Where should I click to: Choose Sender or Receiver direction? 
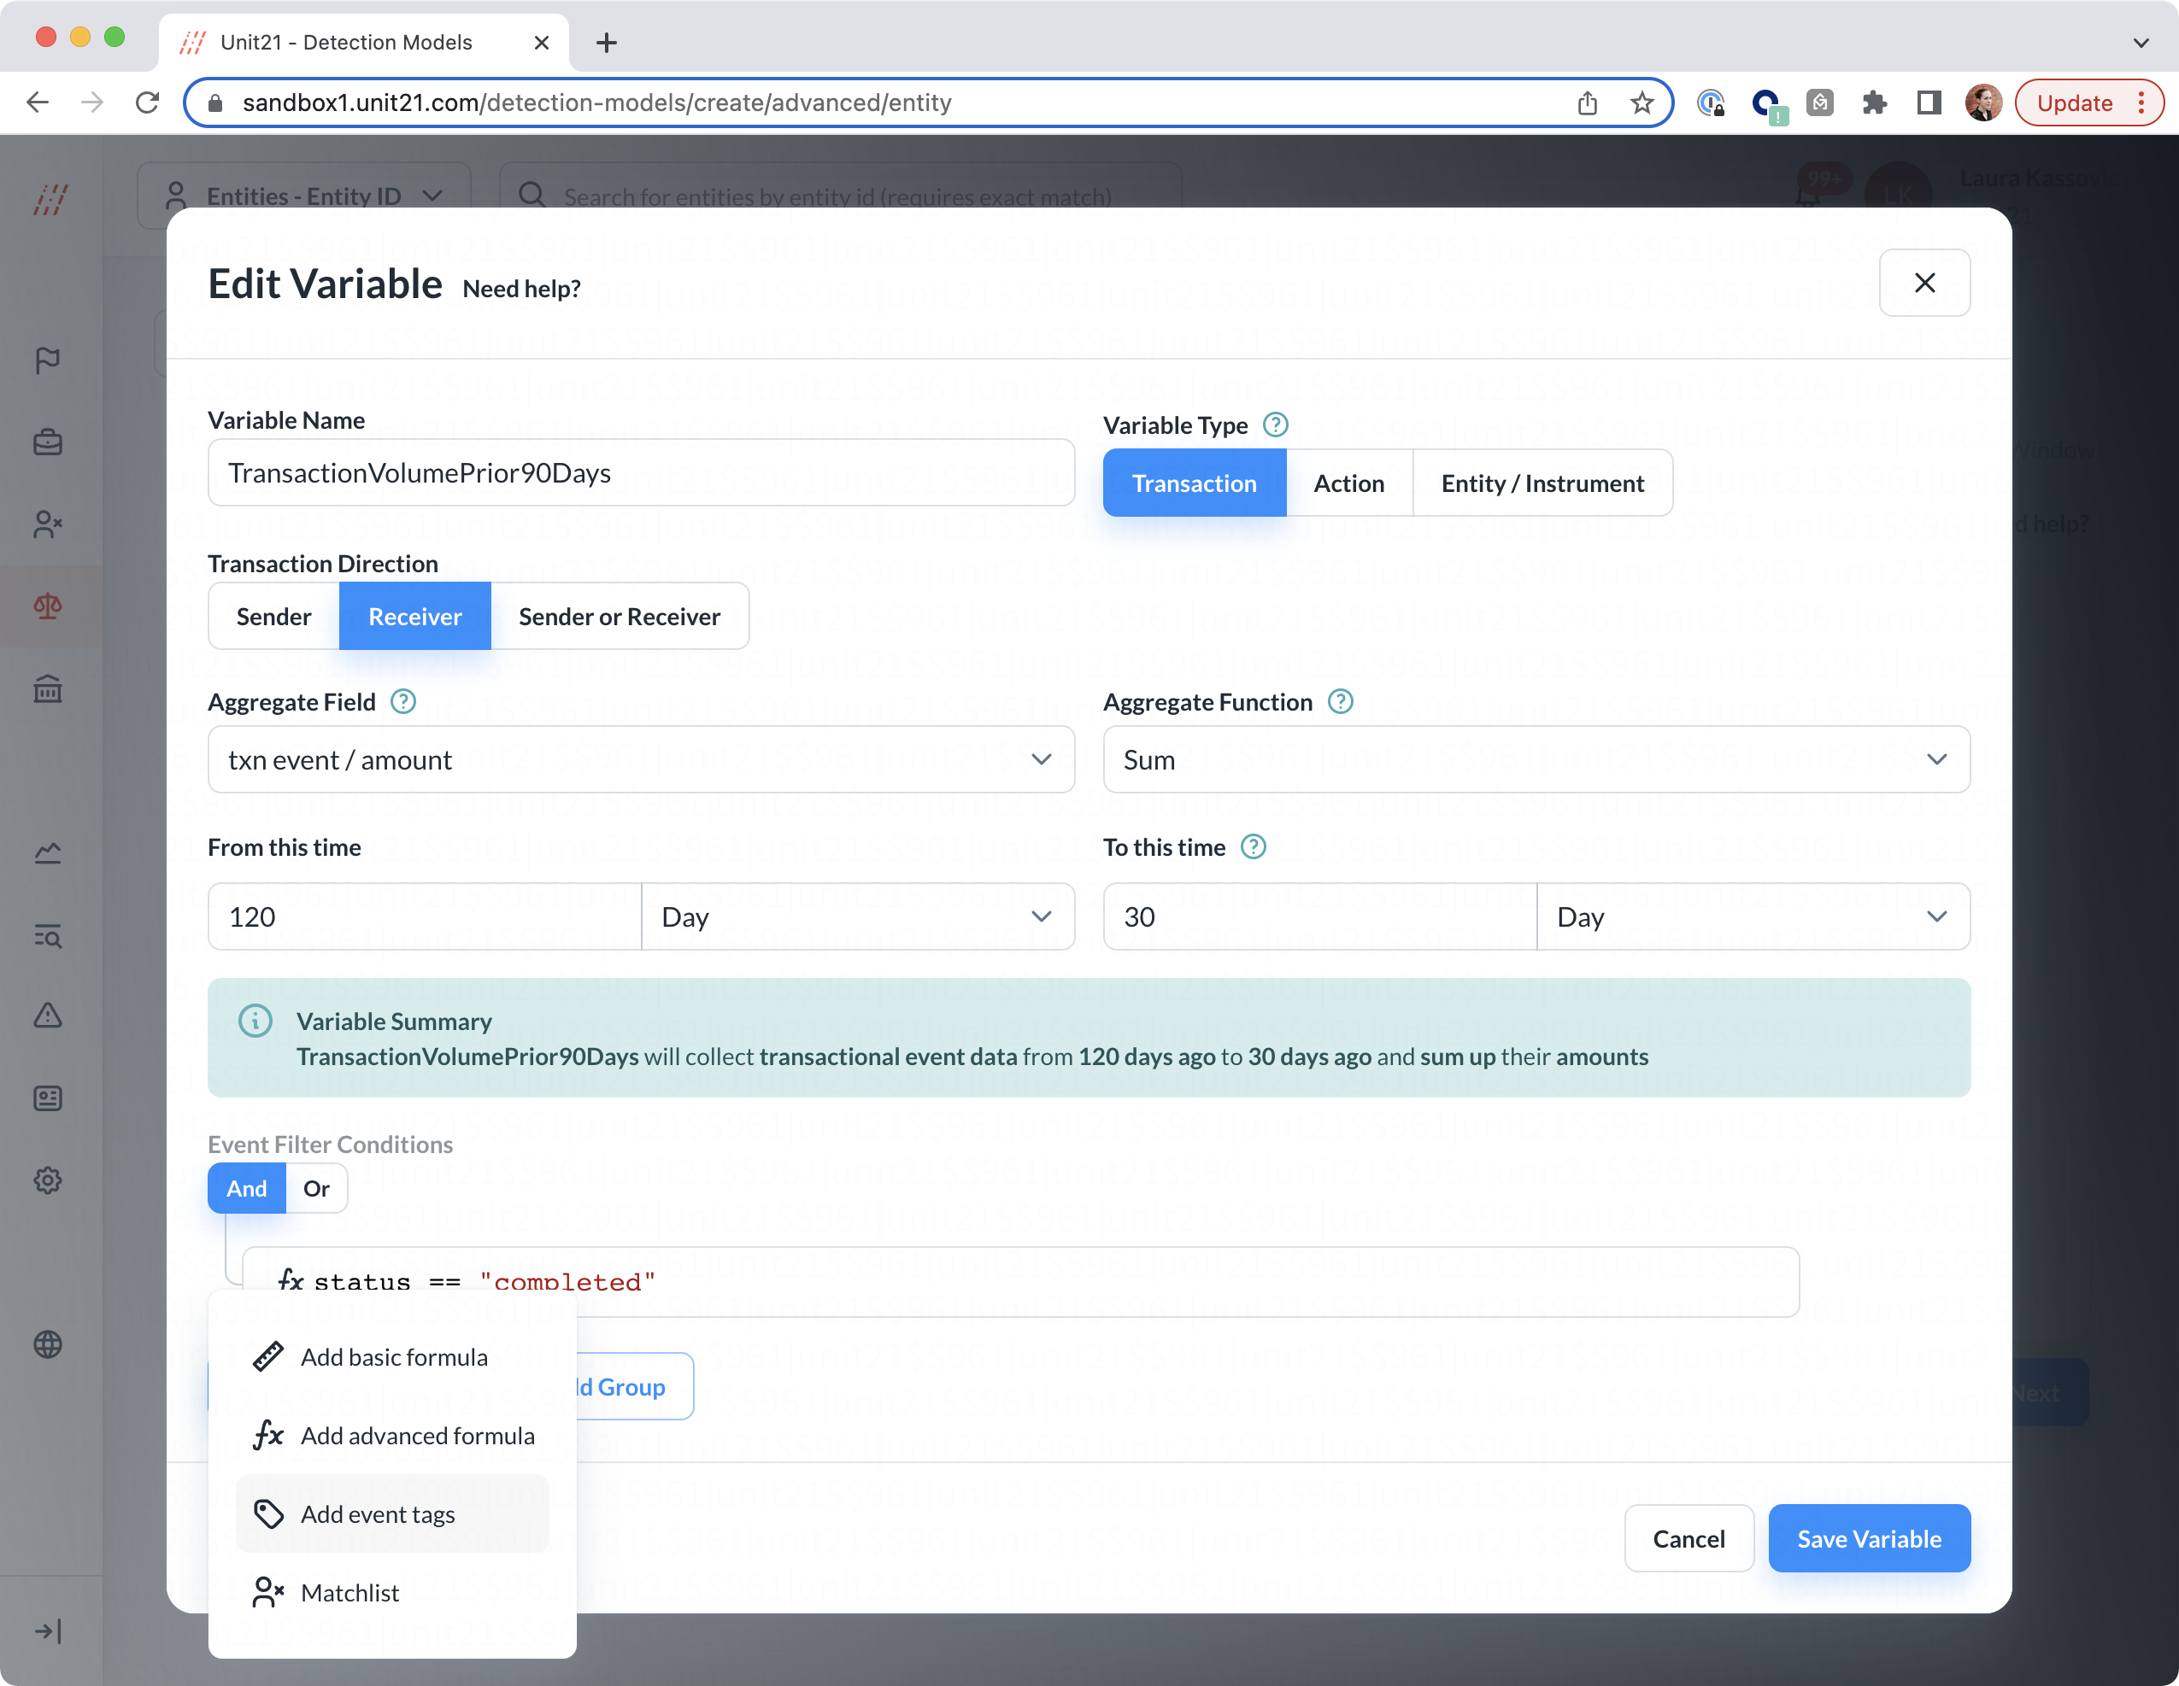click(x=619, y=618)
